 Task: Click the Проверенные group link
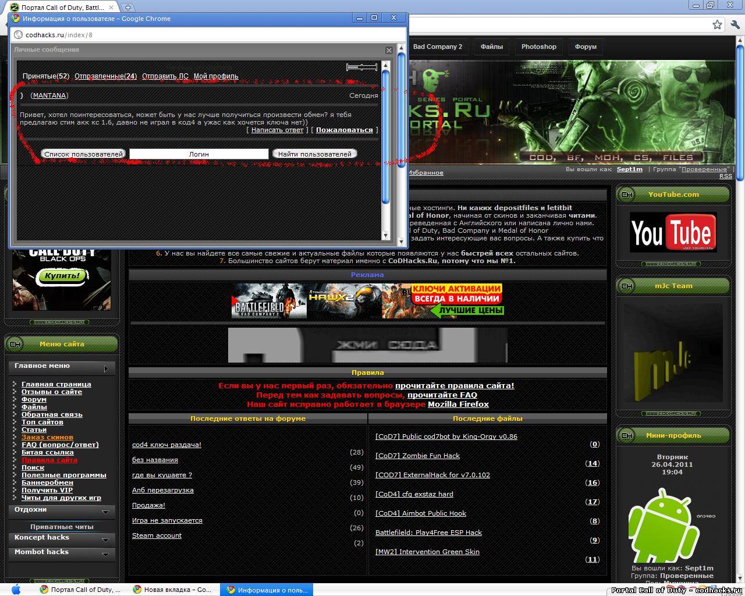[705, 169]
